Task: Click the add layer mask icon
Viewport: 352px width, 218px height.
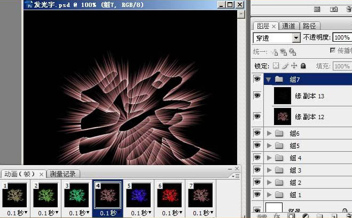Action: click(x=291, y=216)
